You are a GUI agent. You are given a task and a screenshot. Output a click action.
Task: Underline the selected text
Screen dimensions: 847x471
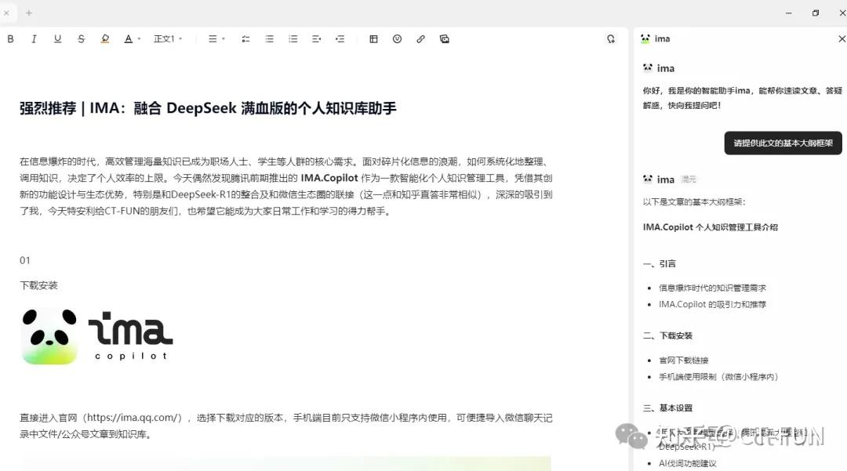pyautogui.click(x=56, y=38)
